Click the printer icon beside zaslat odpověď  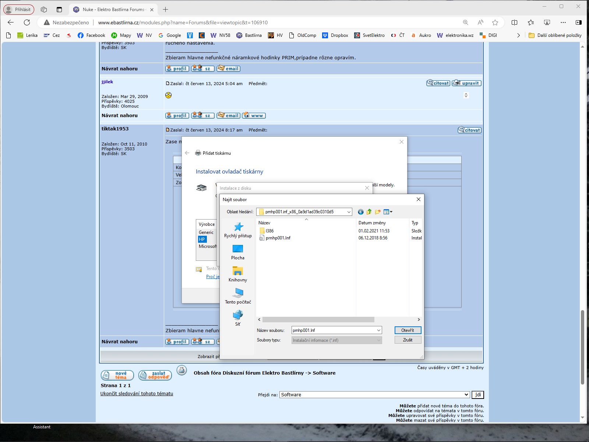pos(181,370)
